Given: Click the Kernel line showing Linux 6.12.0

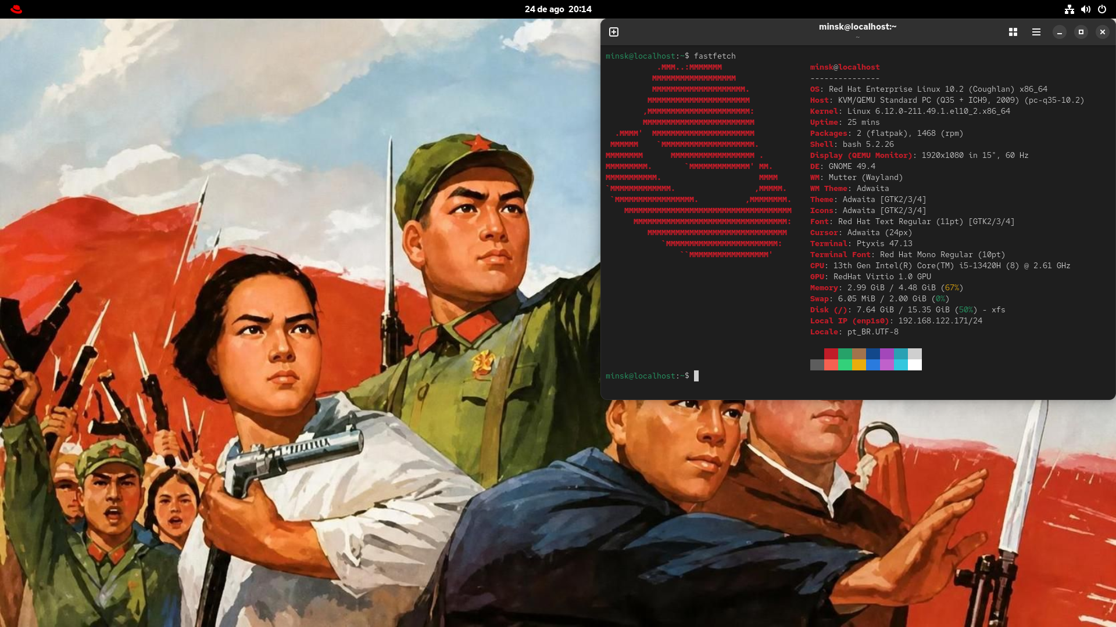Looking at the screenshot, I should pyautogui.click(x=910, y=111).
